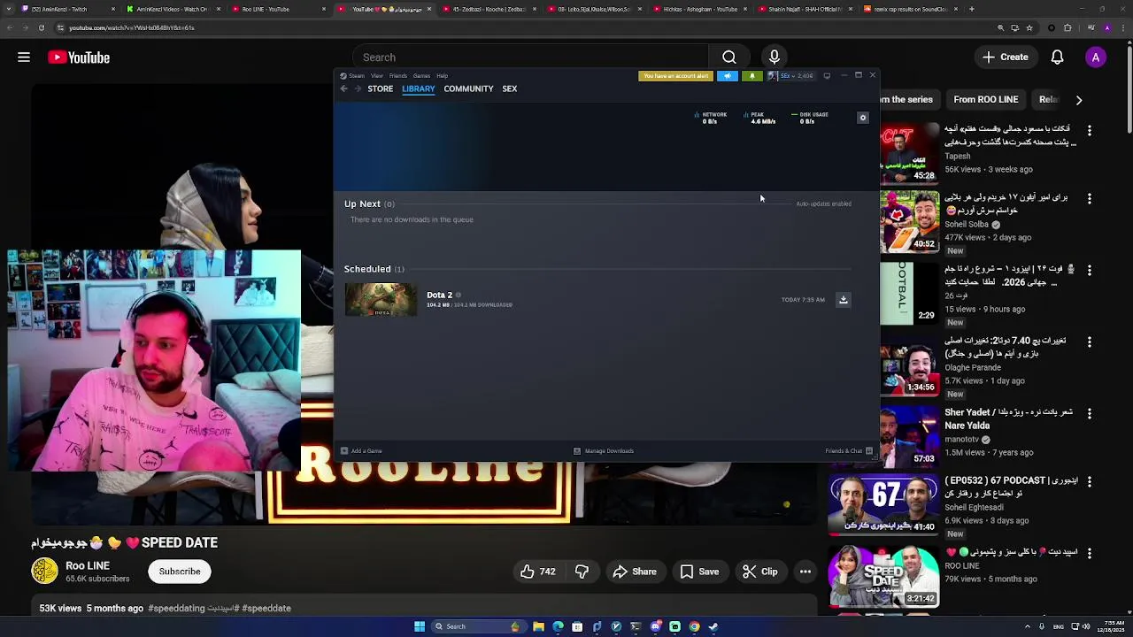Open YouTube hamburger guide menu
Screen dimensions: 1133x637
24,58
